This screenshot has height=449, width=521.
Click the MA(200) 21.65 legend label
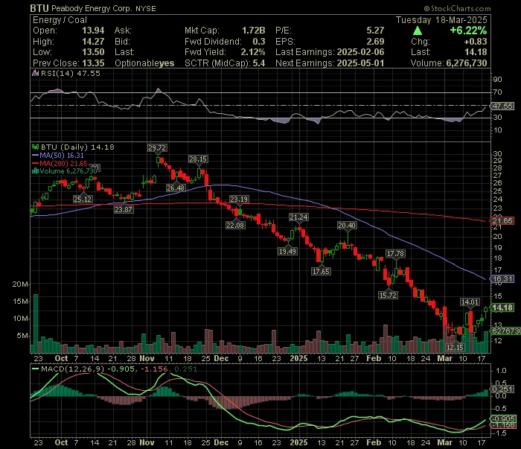tap(63, 164)
